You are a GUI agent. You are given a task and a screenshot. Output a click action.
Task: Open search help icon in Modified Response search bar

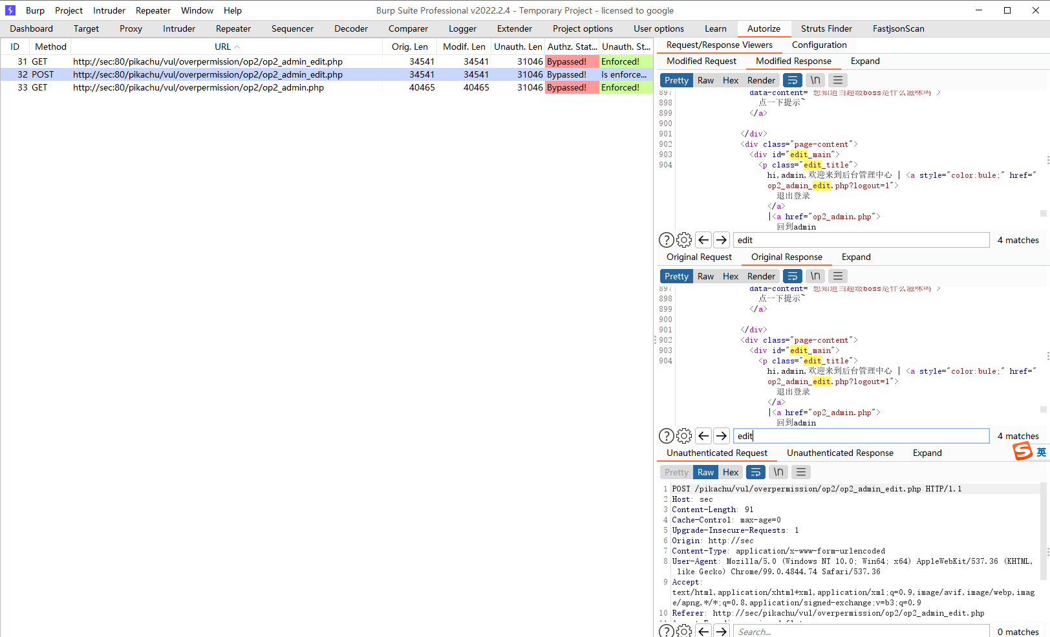(x=666, y=240)
